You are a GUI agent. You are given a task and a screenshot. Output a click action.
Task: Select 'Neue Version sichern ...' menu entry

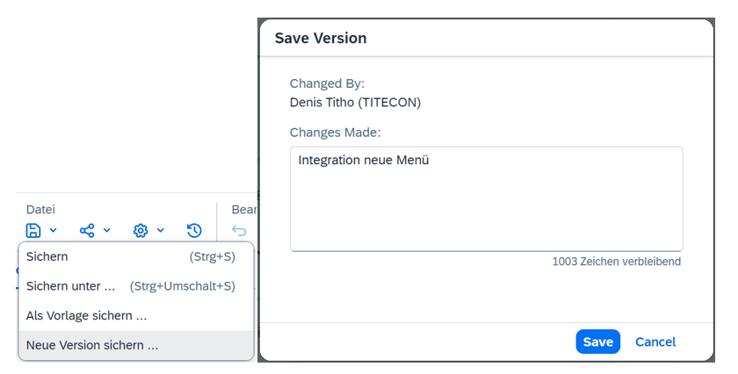click(92, 345)
